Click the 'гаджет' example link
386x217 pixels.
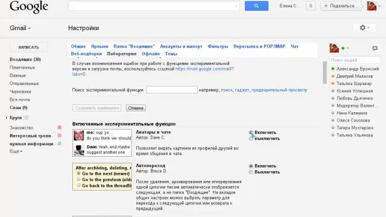point(242,90)
